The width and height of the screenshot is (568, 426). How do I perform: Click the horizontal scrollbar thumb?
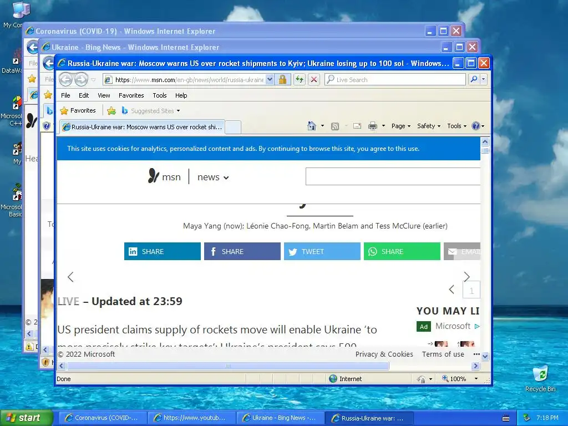point(228,366)
